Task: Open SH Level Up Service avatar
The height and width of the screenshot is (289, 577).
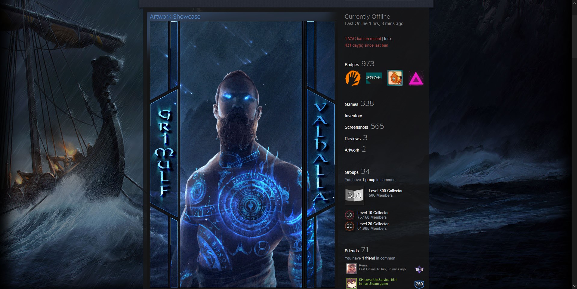Action: tap(351, 283)
